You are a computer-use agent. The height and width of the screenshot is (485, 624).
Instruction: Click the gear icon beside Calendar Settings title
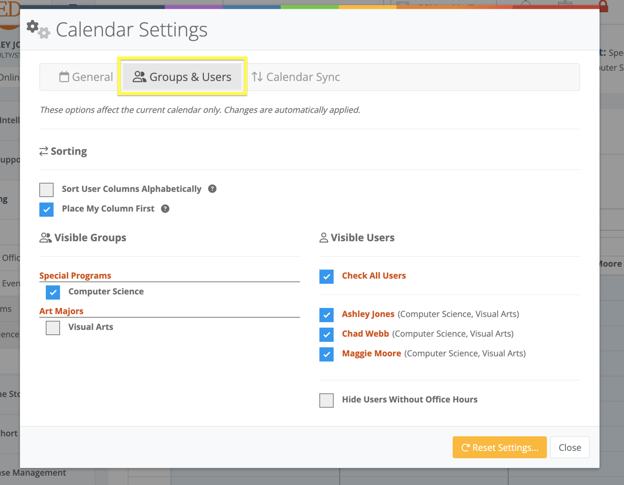[38, 29]
